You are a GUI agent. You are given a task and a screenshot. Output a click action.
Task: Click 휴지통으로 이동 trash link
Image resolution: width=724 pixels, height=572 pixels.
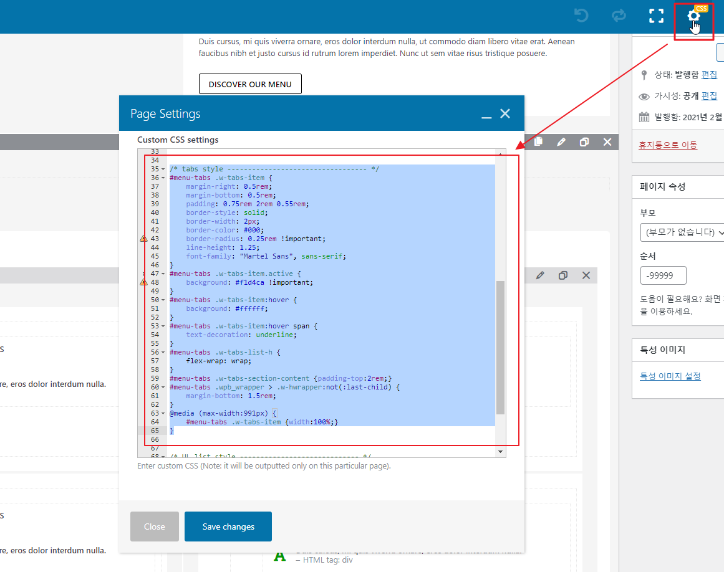668,145
